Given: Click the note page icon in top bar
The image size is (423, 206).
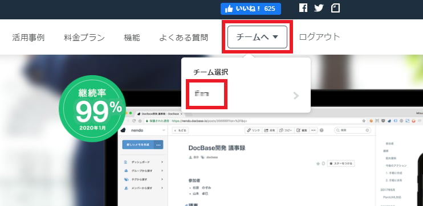Looking at the screenshot, I should point(335,8).
